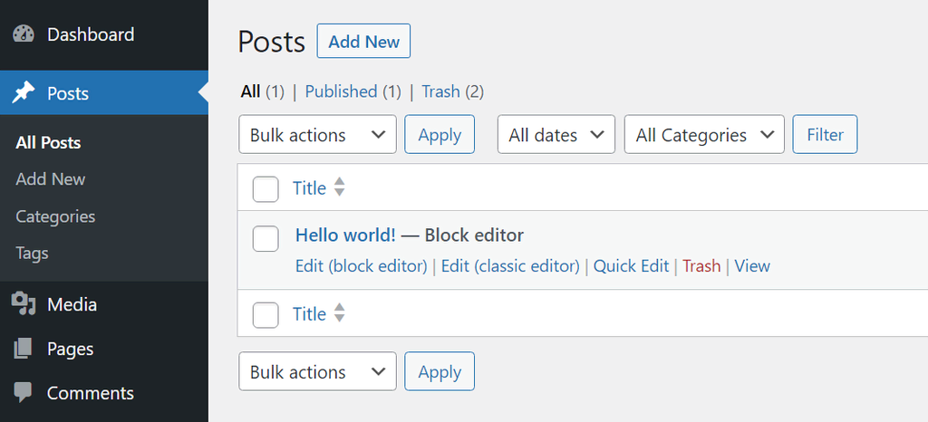The image size is (928, 422).
Task: Click the Pages document icon
Action: coord(24,349)
